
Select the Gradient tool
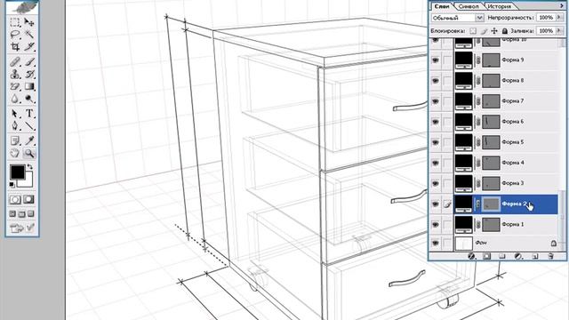[x=29, y=86]
